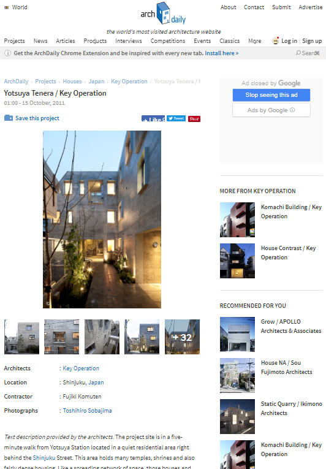The height and width of the screenshot is (469, 326).
Task: Pin the project with Pinterest button
Action: coord(194,119)
